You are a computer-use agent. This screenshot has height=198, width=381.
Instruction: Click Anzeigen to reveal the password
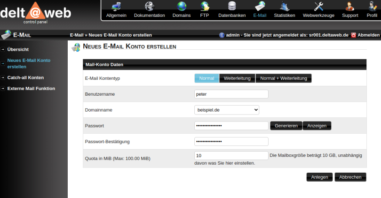tap(317, 126)
